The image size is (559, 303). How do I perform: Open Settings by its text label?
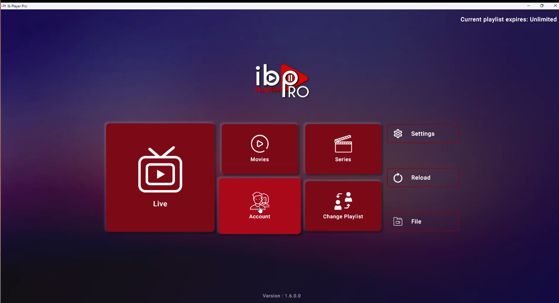tap(423, 134)
